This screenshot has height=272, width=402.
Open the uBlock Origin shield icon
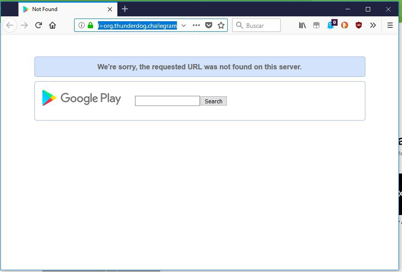click(x=359, y=26)
